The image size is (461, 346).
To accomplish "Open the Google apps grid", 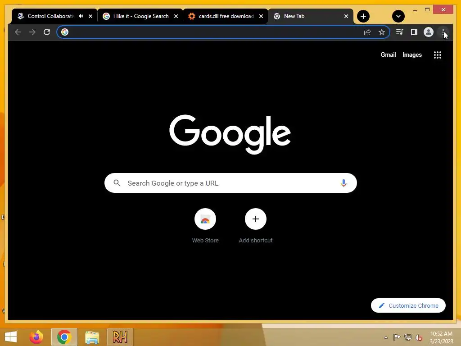I will point(438,55).
